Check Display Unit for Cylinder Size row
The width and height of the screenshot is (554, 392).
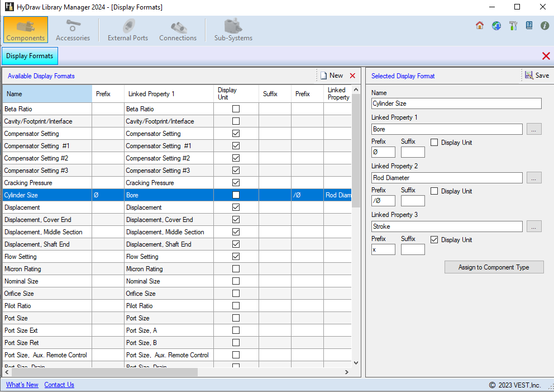[236, 195]
